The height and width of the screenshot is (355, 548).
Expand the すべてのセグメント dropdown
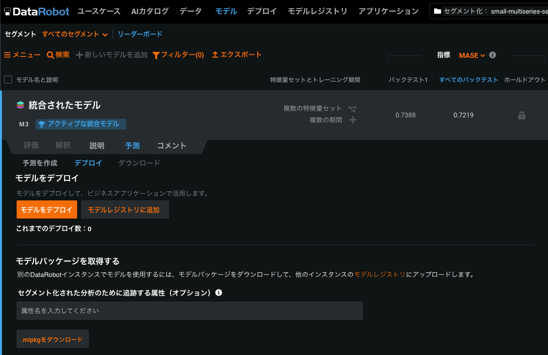(75, 34)
